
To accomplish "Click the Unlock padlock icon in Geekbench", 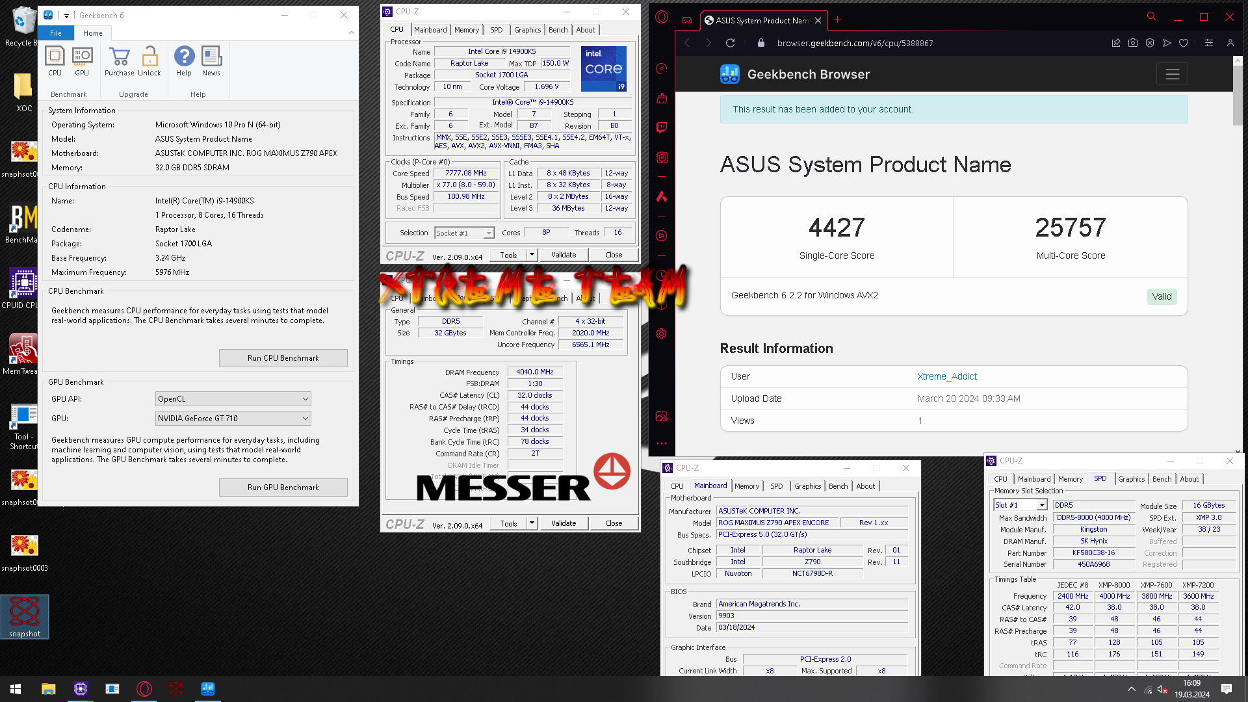I will pos(149,62).
